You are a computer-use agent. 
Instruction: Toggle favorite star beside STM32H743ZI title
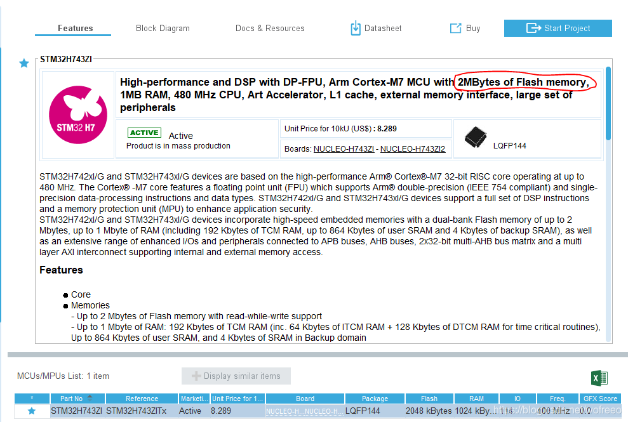(24, 63)
